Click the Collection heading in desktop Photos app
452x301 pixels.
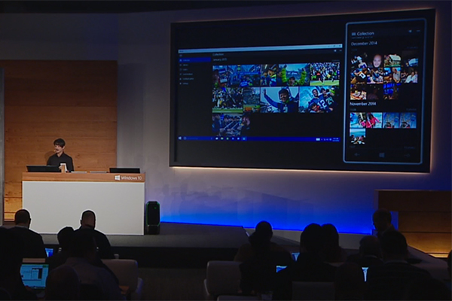coord(218,54)
